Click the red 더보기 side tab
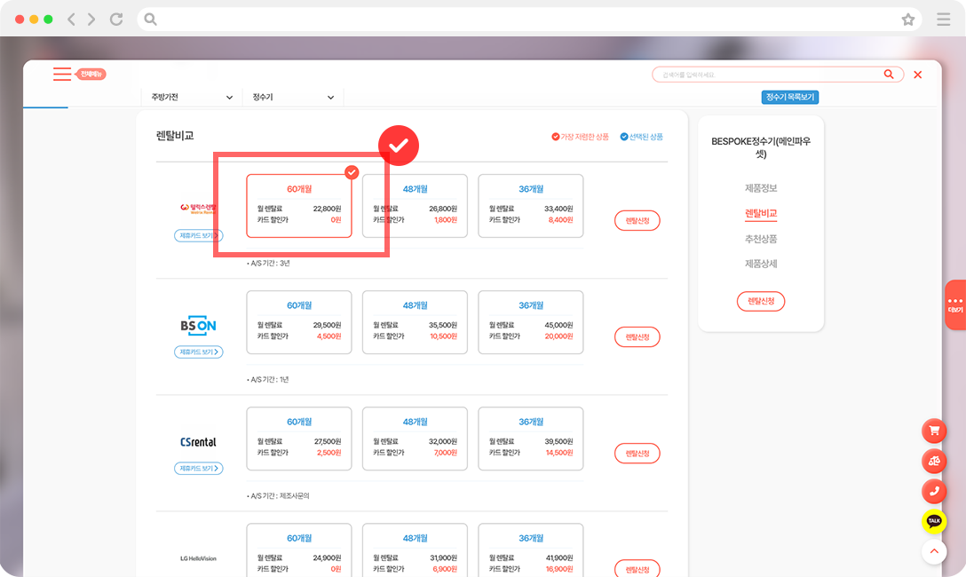The image size is (966, 577). click(955, 304)
